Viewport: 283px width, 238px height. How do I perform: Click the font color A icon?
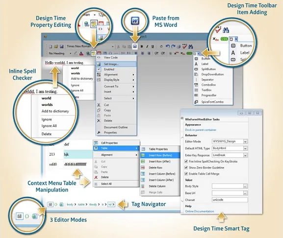[x=81, y=53]
